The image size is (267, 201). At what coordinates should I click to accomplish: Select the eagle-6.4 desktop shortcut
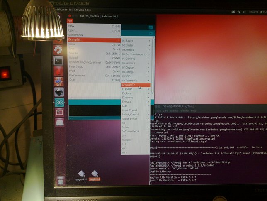click(x=95, y=175)
